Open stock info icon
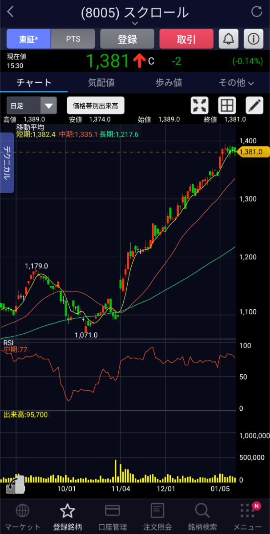The image size is (270, 534). point(253,39)
